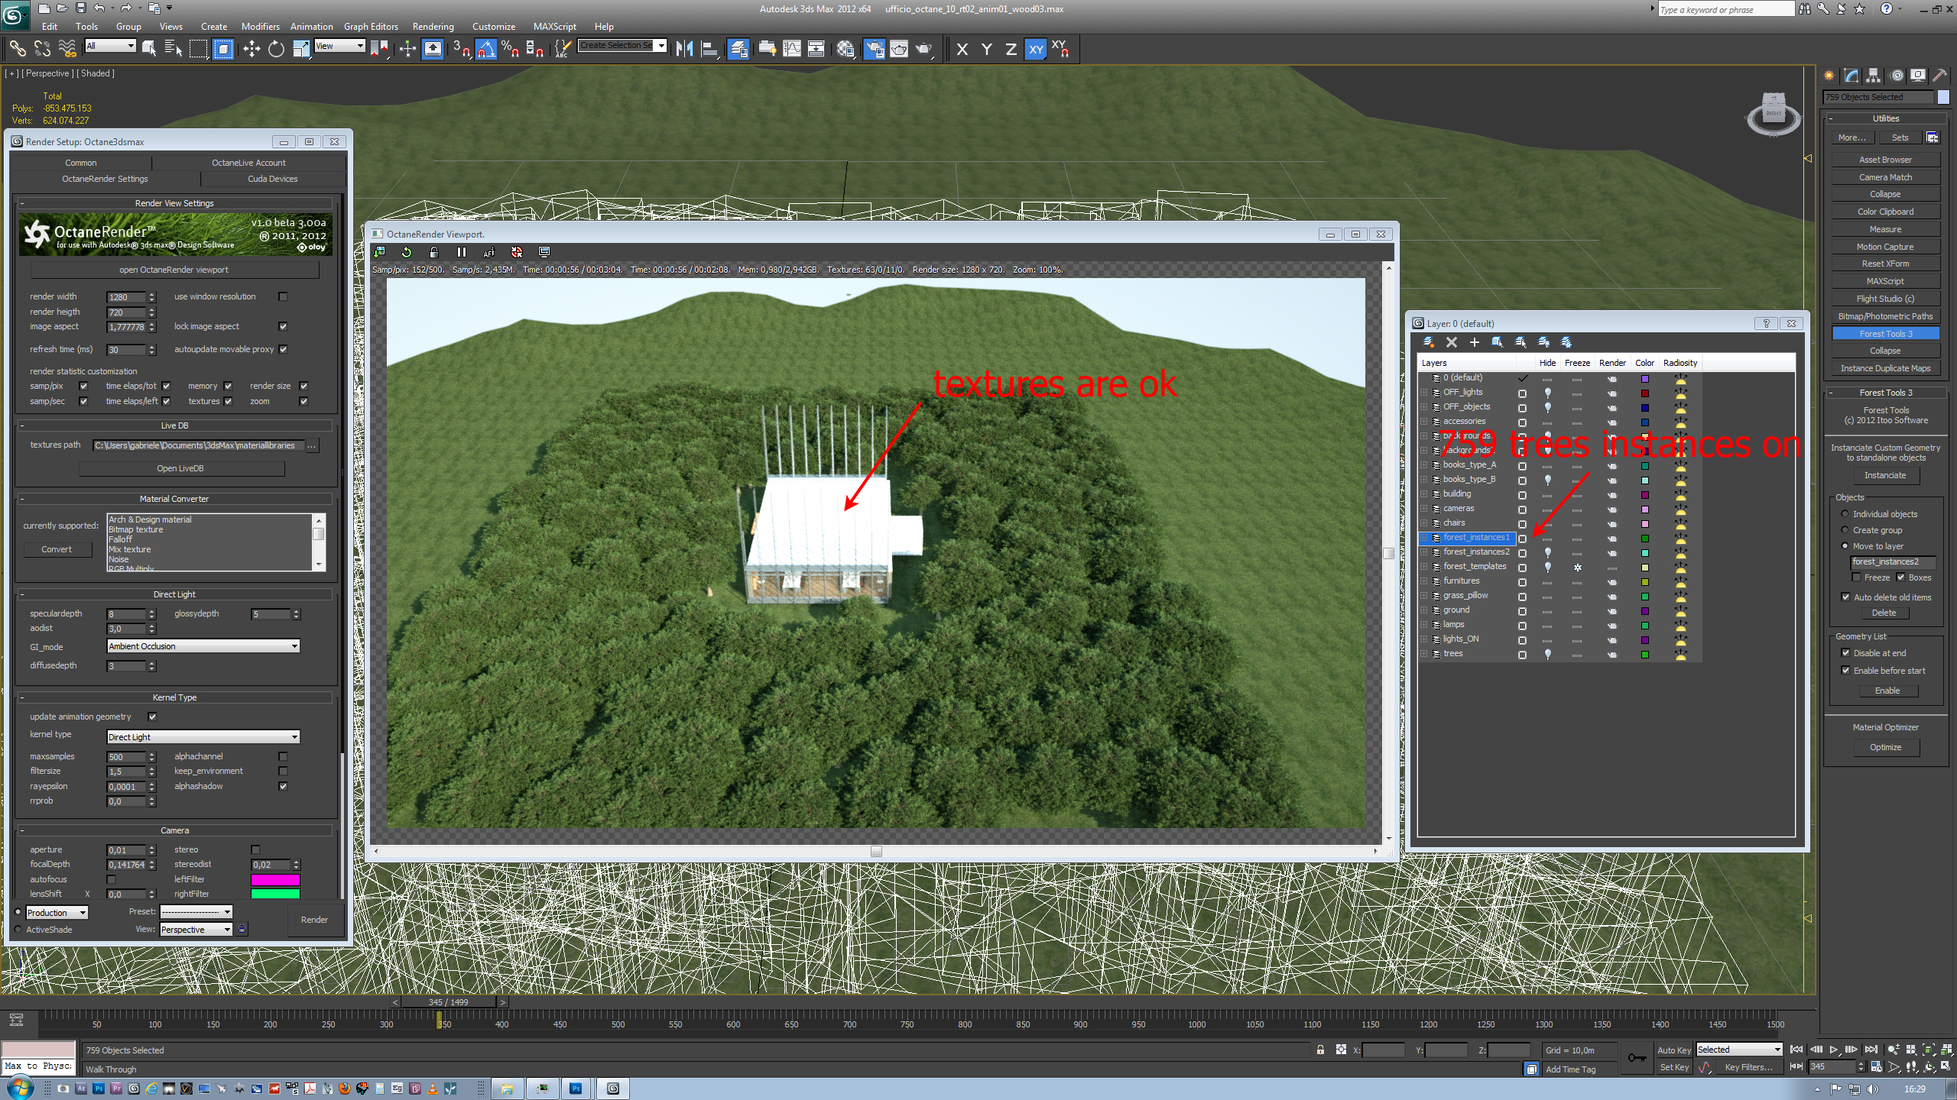Click the create new layer plus icon
Screen dimensions: 1957x1100
coord(1474,342)
